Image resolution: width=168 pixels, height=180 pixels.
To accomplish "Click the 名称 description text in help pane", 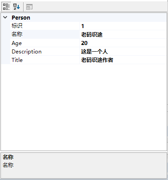I will coord(8,165).
